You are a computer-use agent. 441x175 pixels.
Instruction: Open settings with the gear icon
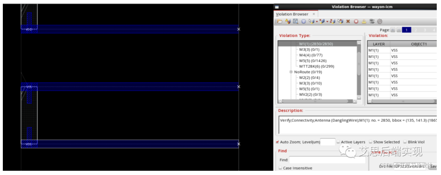380,21
